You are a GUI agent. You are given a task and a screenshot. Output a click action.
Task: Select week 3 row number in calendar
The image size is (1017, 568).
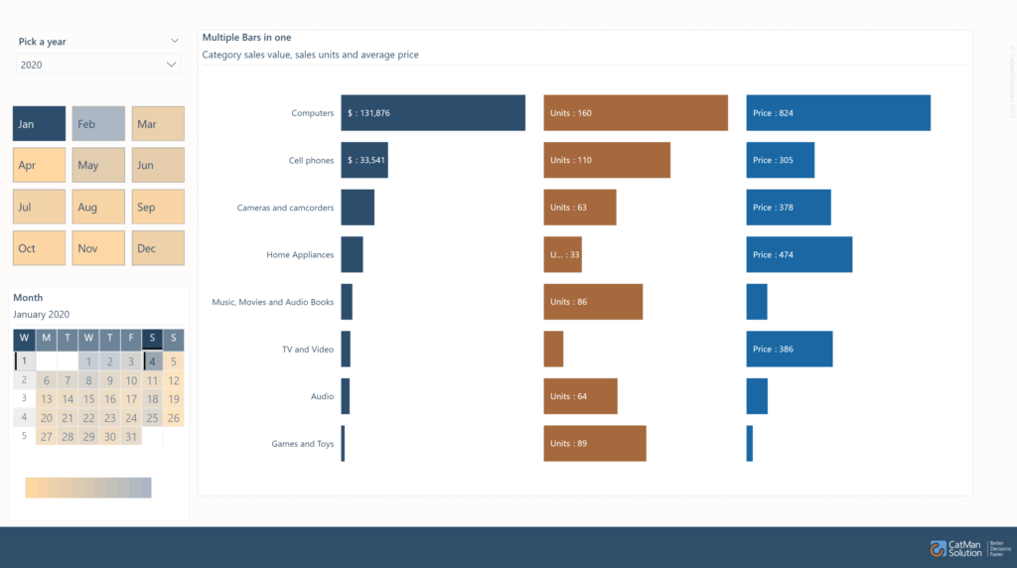24,398
